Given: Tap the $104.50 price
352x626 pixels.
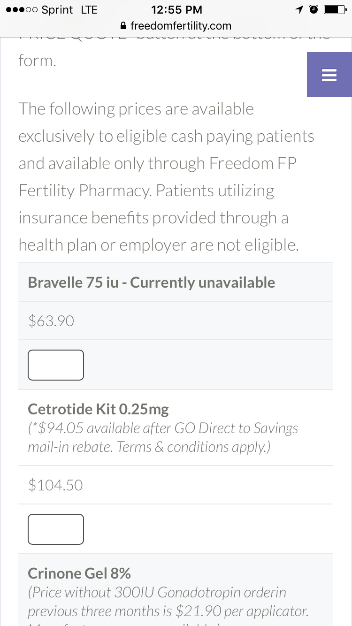Looking at the screenshot, I should pyautogui.click(x=55, y=485).
